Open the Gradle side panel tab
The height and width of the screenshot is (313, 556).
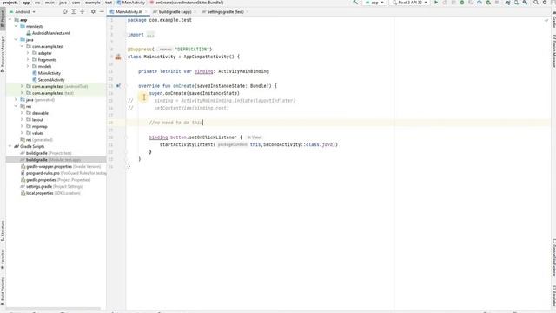pos(553,19)
